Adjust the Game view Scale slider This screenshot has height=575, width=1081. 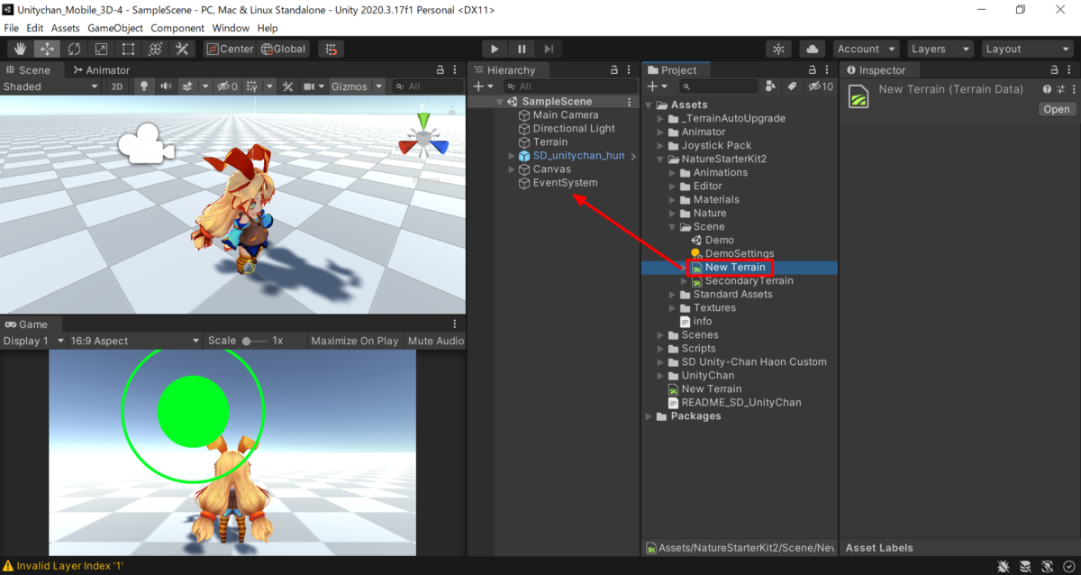tap(254, 341)
